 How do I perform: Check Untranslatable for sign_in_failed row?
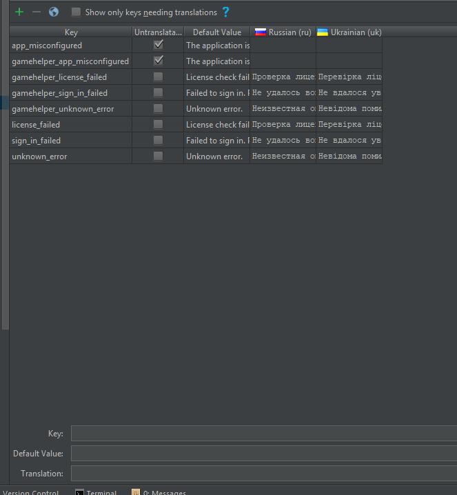pyautogui.click(x=158, y=140)
